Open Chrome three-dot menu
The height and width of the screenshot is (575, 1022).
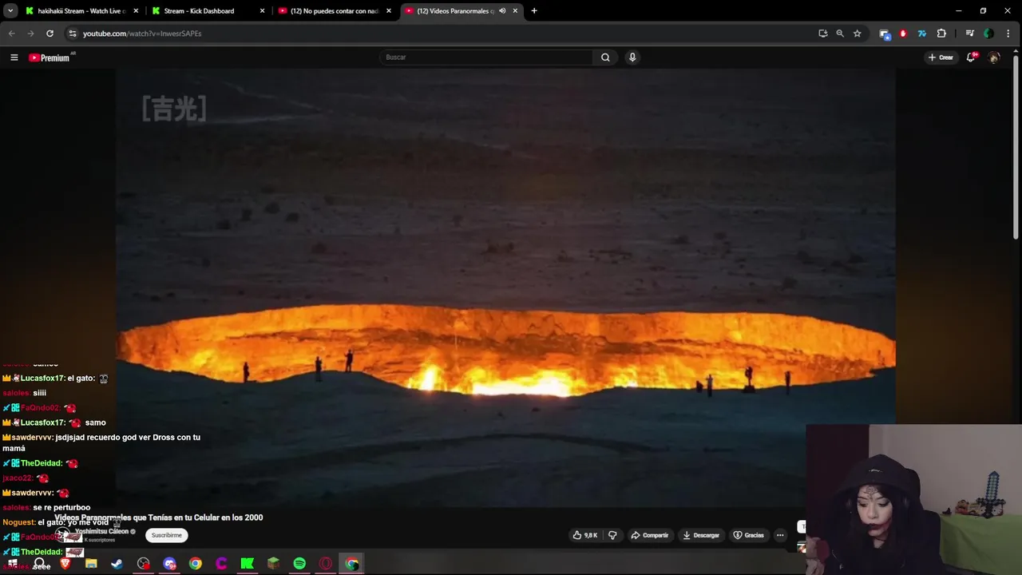(1008, 34)
